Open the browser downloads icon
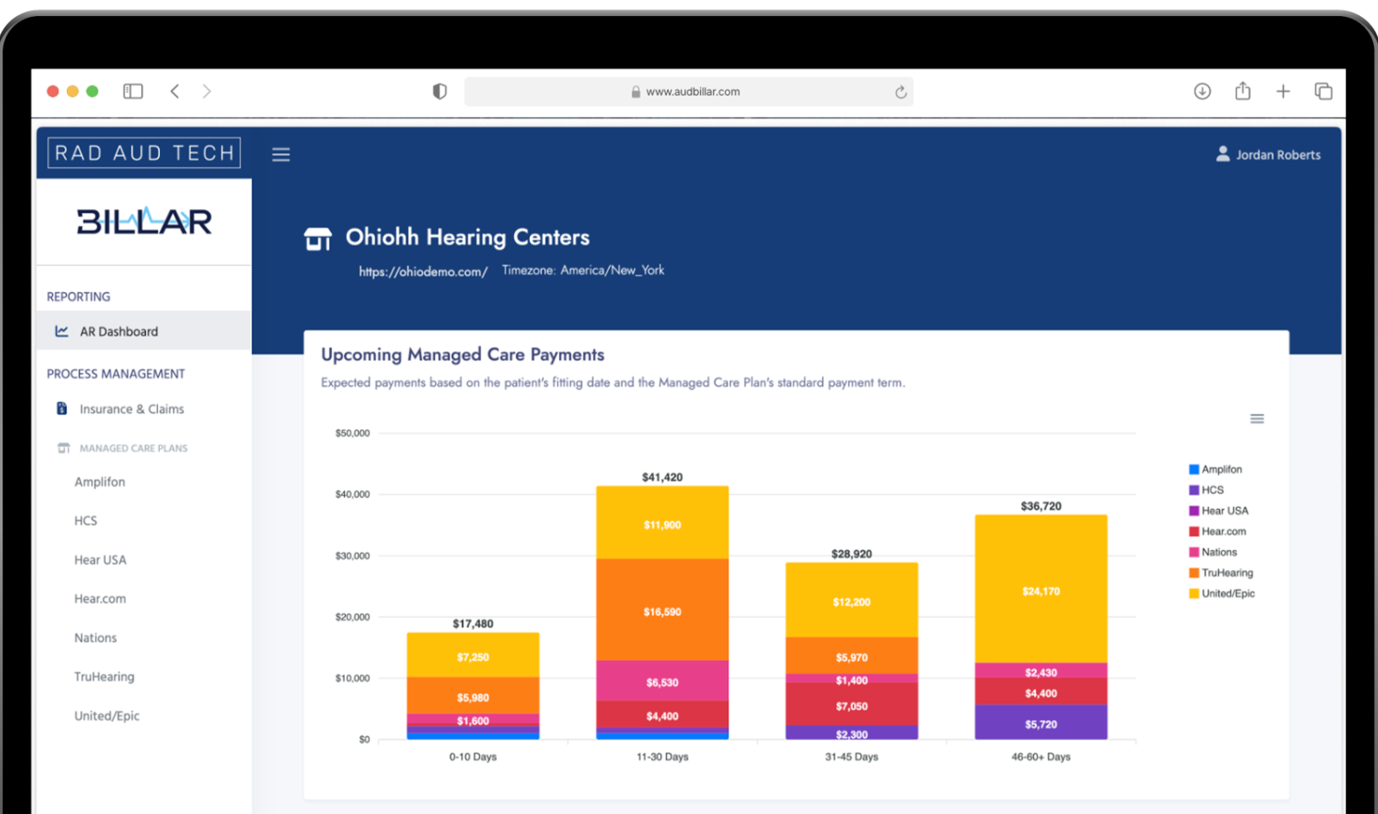1378x814 pixels. [x=1201, y=92]
